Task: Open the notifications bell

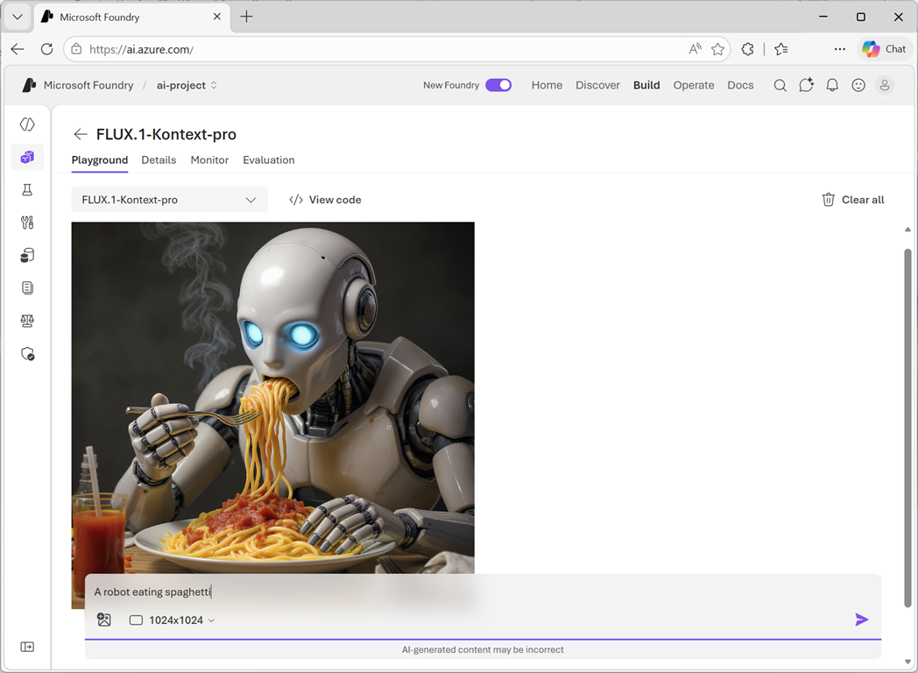Action: (x=832, y=86)
